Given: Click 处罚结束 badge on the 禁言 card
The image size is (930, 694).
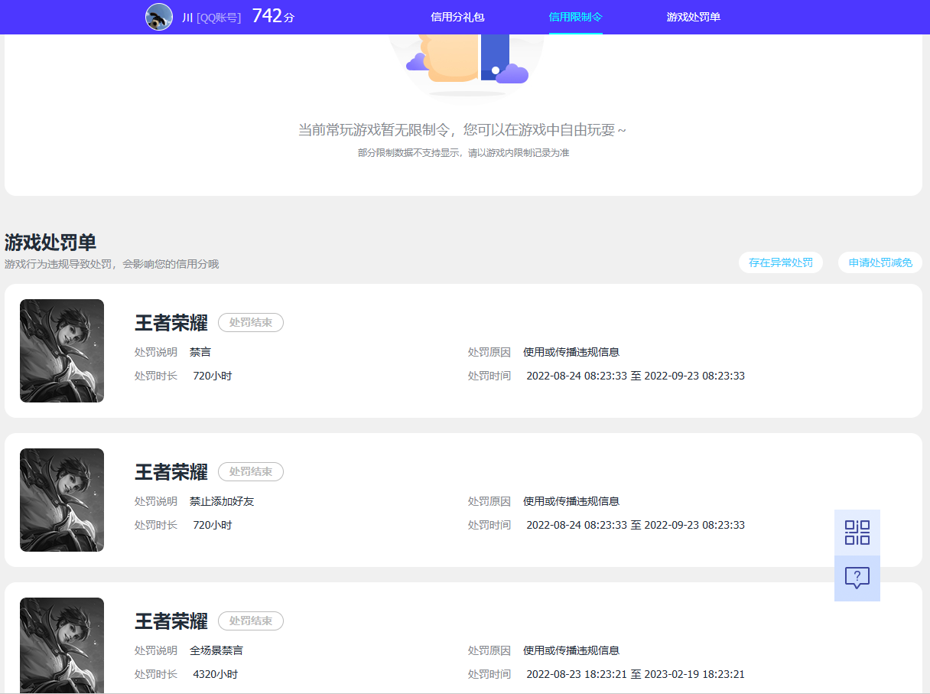Looking at the screenshot, I should pos(251,323).
